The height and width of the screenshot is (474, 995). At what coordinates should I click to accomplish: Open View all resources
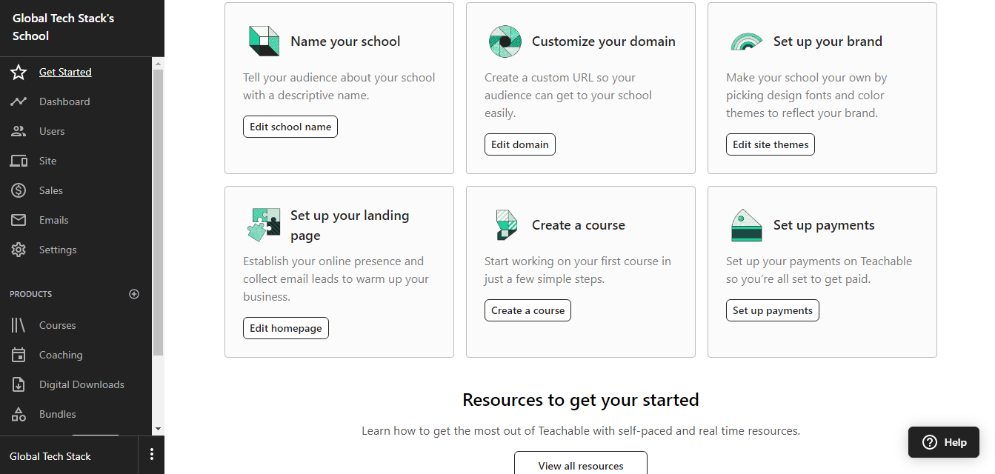pos(580,465)
